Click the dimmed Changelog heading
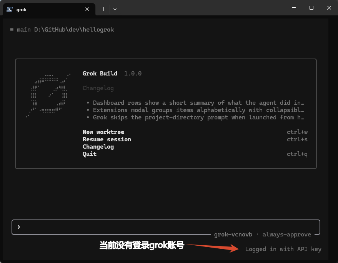Viewport: 338px width, 263px height. click(x=98, y=88)
